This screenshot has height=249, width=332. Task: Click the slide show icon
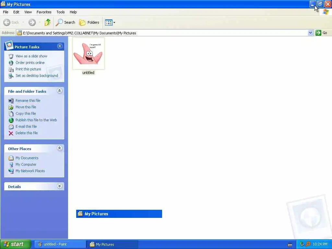tap(11, 56)
